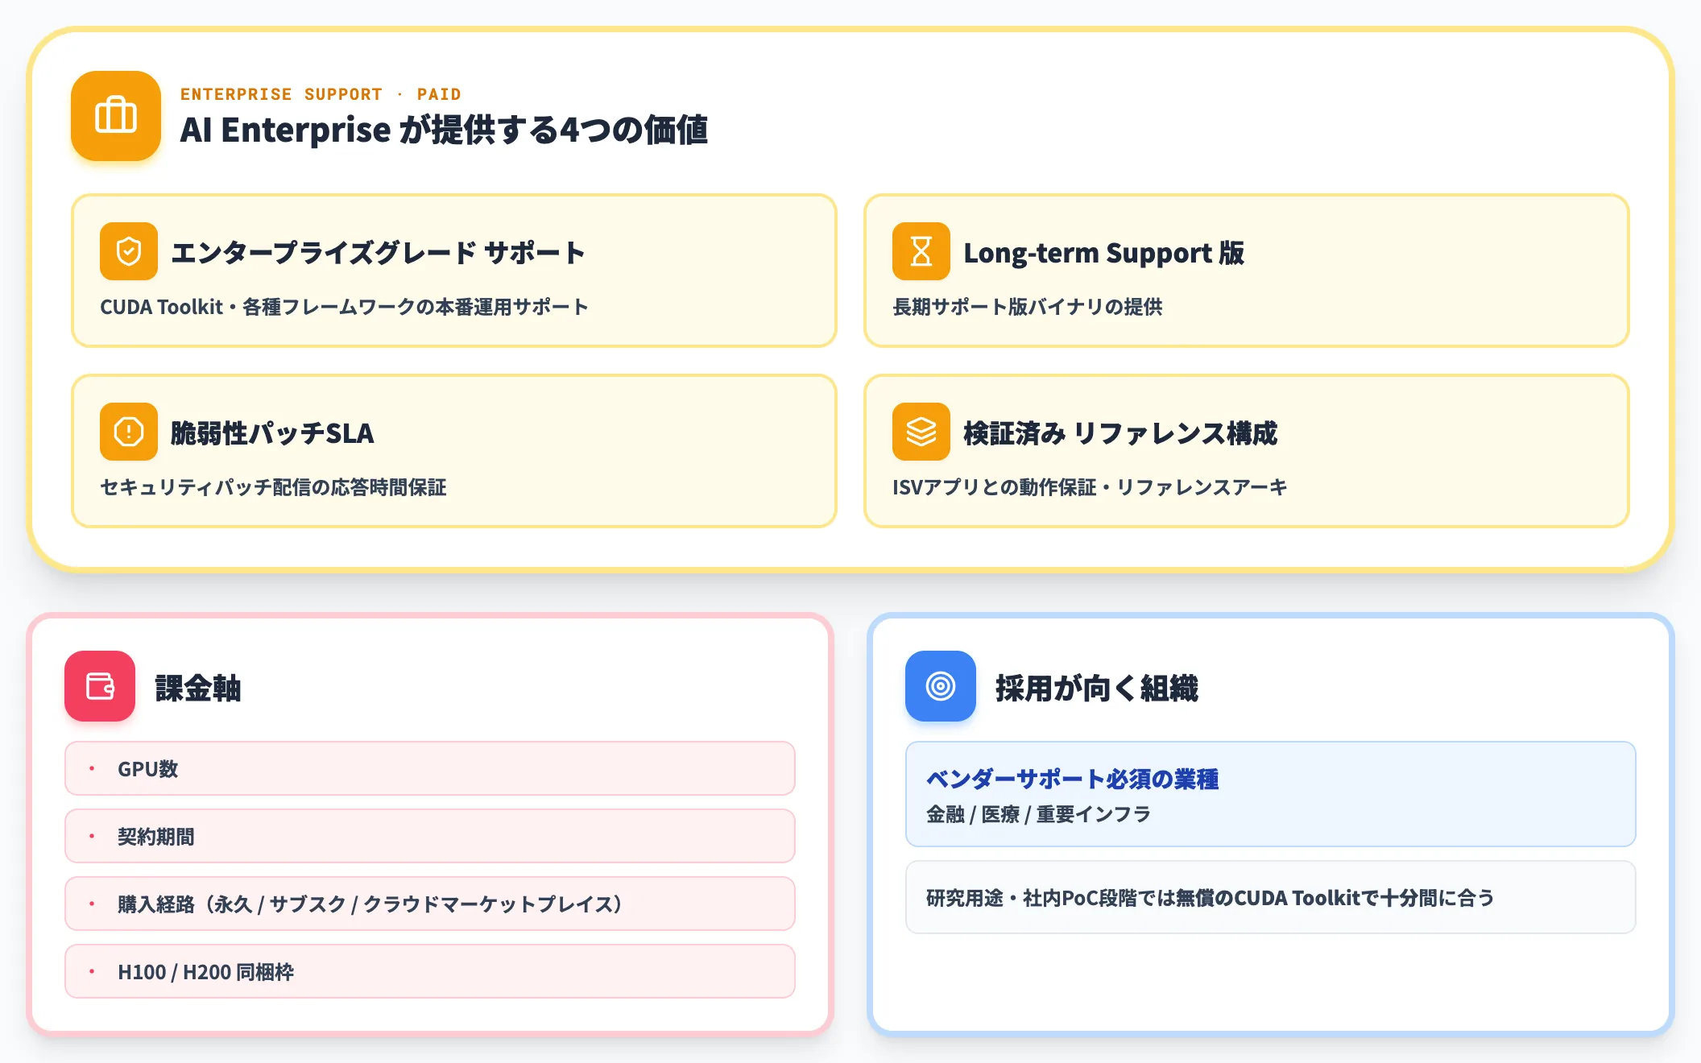
Task: Click the alert octagon icon next to 脆弱性パッチSLA
Action: [x=129, y=432]
